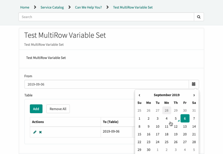
Task: Click the September 2019 month header
Action: click(167, 95)
